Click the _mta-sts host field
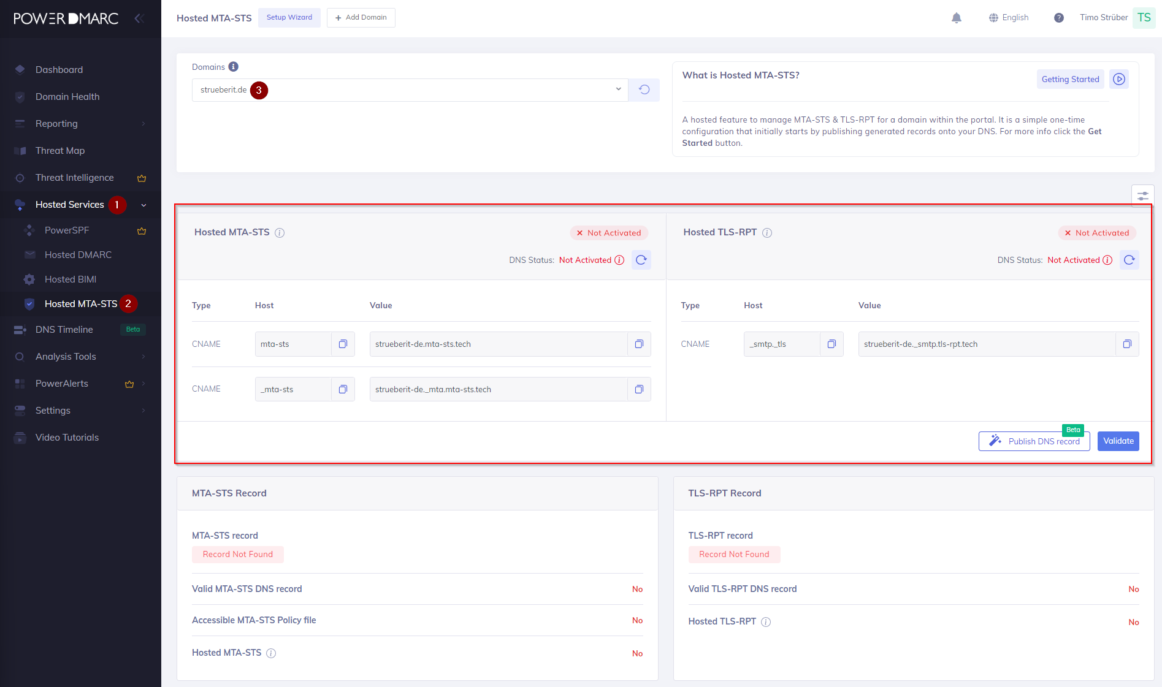Image resolution: width=1162 pixels, height=687 pixels. pyautogui.click(x=293, y=389)
